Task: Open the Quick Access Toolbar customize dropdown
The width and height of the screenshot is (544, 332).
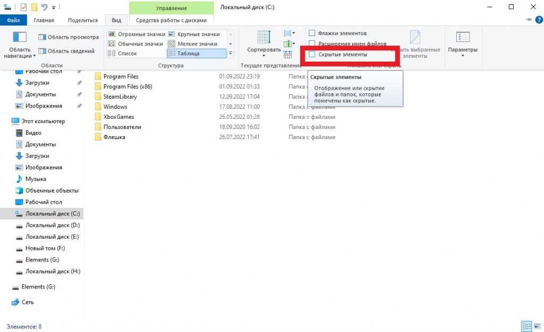Action: pos(54,7)
